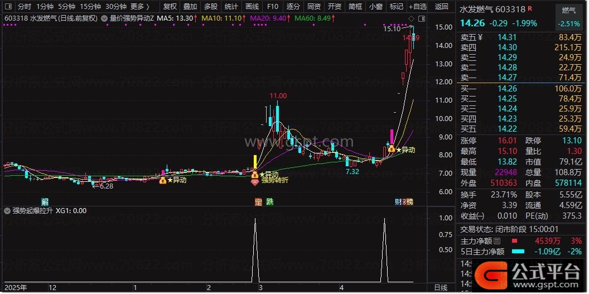
Task: Toggle the left sidebar panel icon
Action: [x=8, y=6]
